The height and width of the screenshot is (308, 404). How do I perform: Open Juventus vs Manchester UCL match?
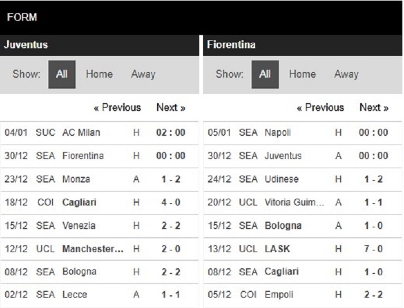pyautogui.click(x=99, y=249)
